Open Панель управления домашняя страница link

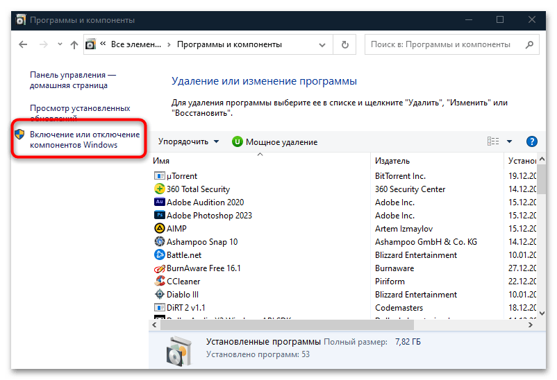pos(72,80)
